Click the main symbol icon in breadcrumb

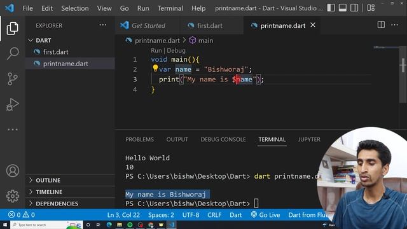pyautogui.click(x=192, y=40)
